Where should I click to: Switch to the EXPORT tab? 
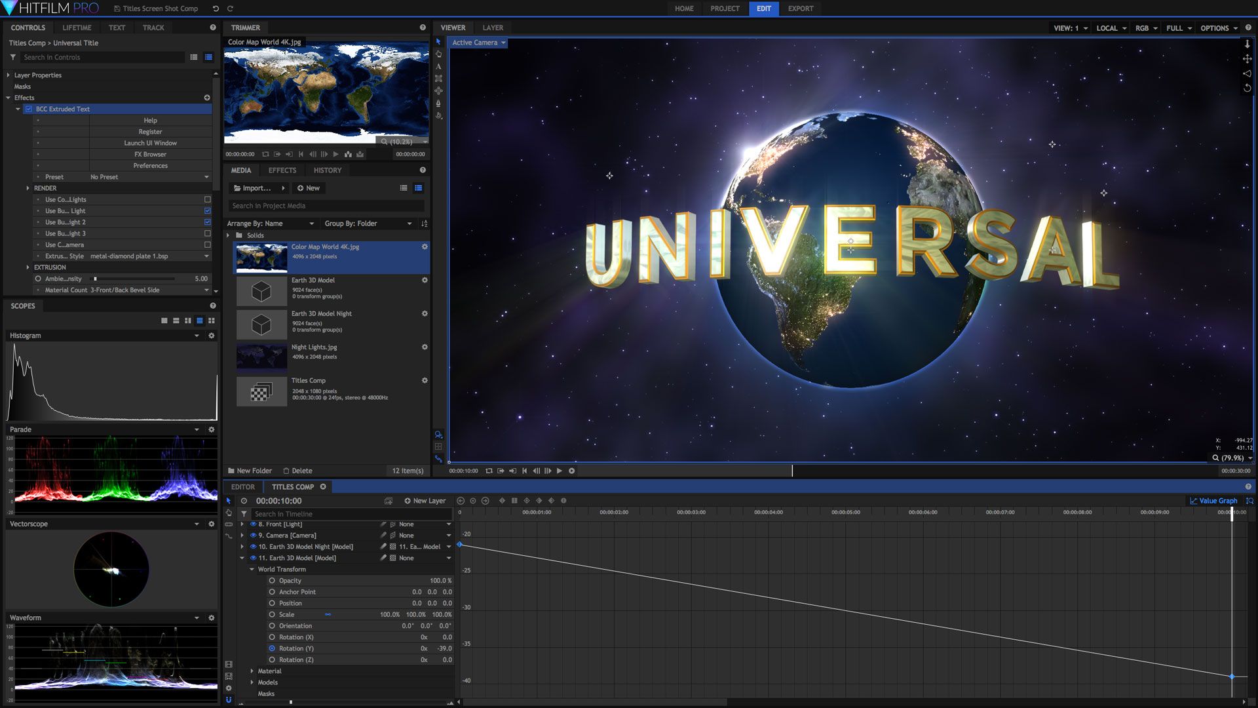(x=800, y=9)
